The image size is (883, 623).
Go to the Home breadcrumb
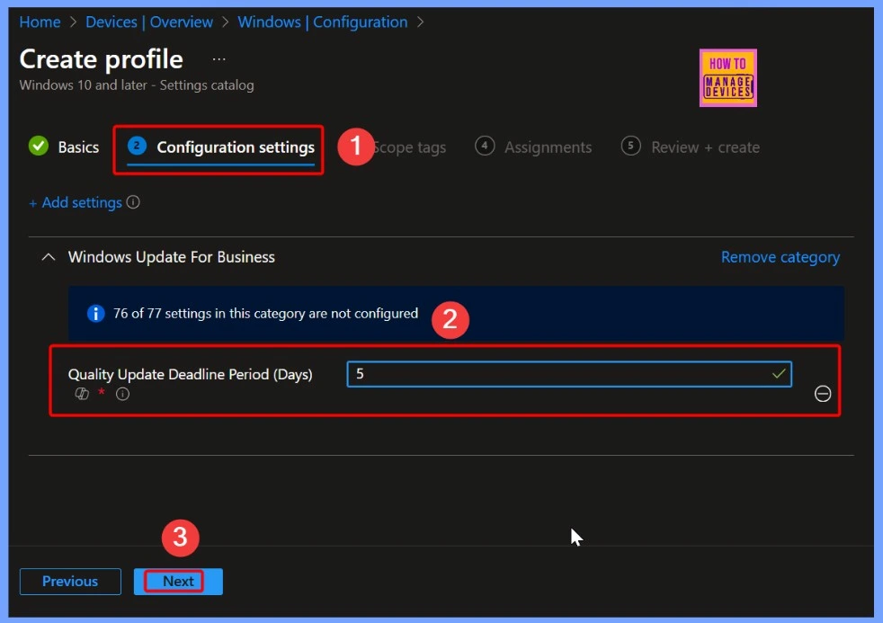coord(40,22)
